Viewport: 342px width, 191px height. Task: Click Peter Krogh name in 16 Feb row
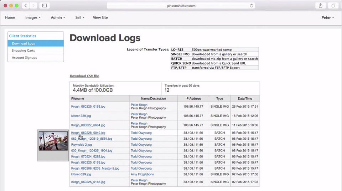click(x=139, y=114)
